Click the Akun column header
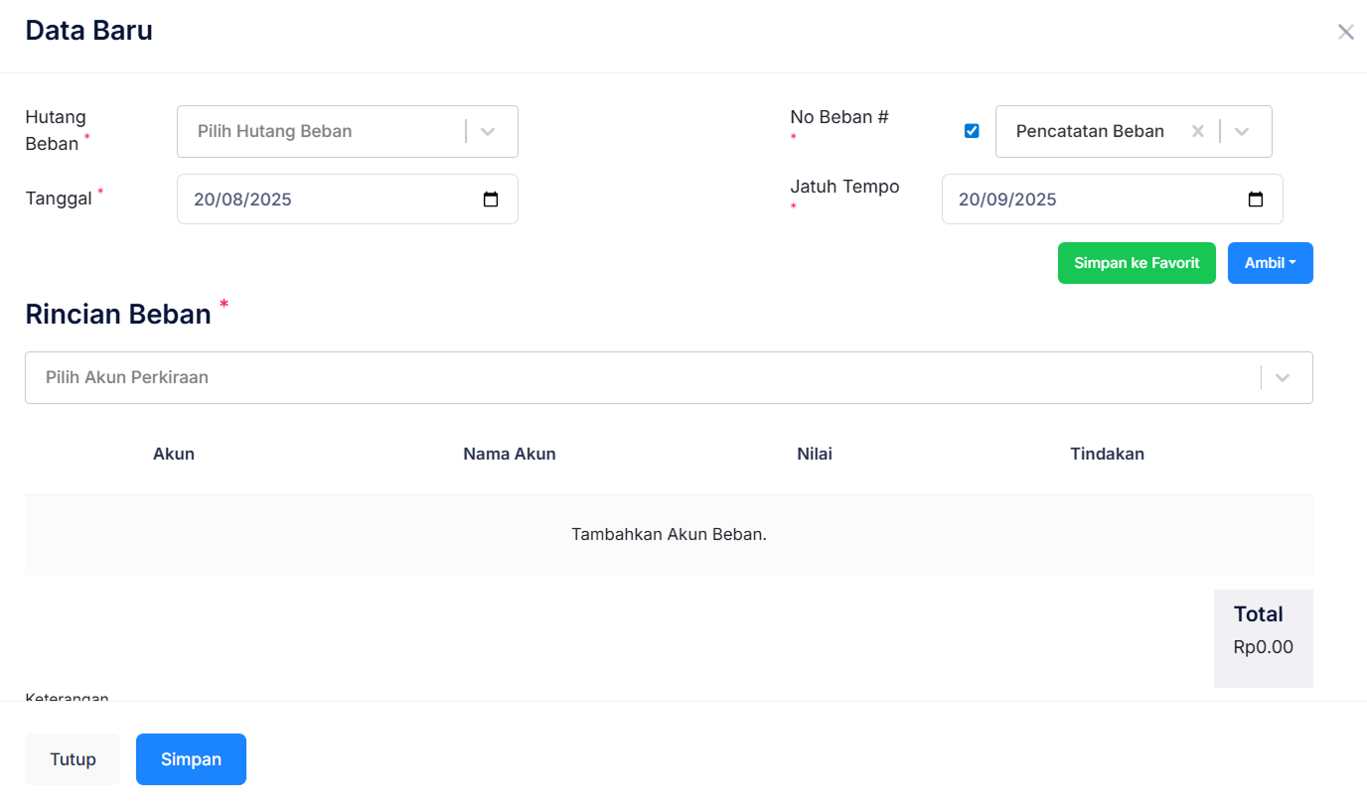This screenshot has width=1367, height=804. click(x=174, y=454)
